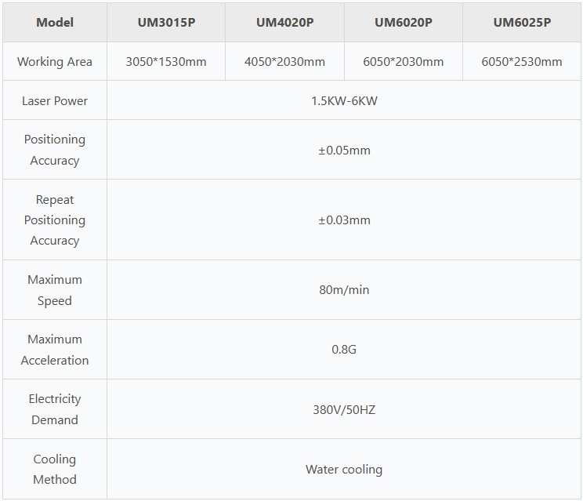583x501 pixels.
Task: Select the 6050*2030mm working area cell
Action: pyautogui.click(x=403, y=61)
